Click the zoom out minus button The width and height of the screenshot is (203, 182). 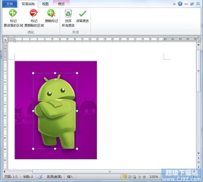coord(162,177)
